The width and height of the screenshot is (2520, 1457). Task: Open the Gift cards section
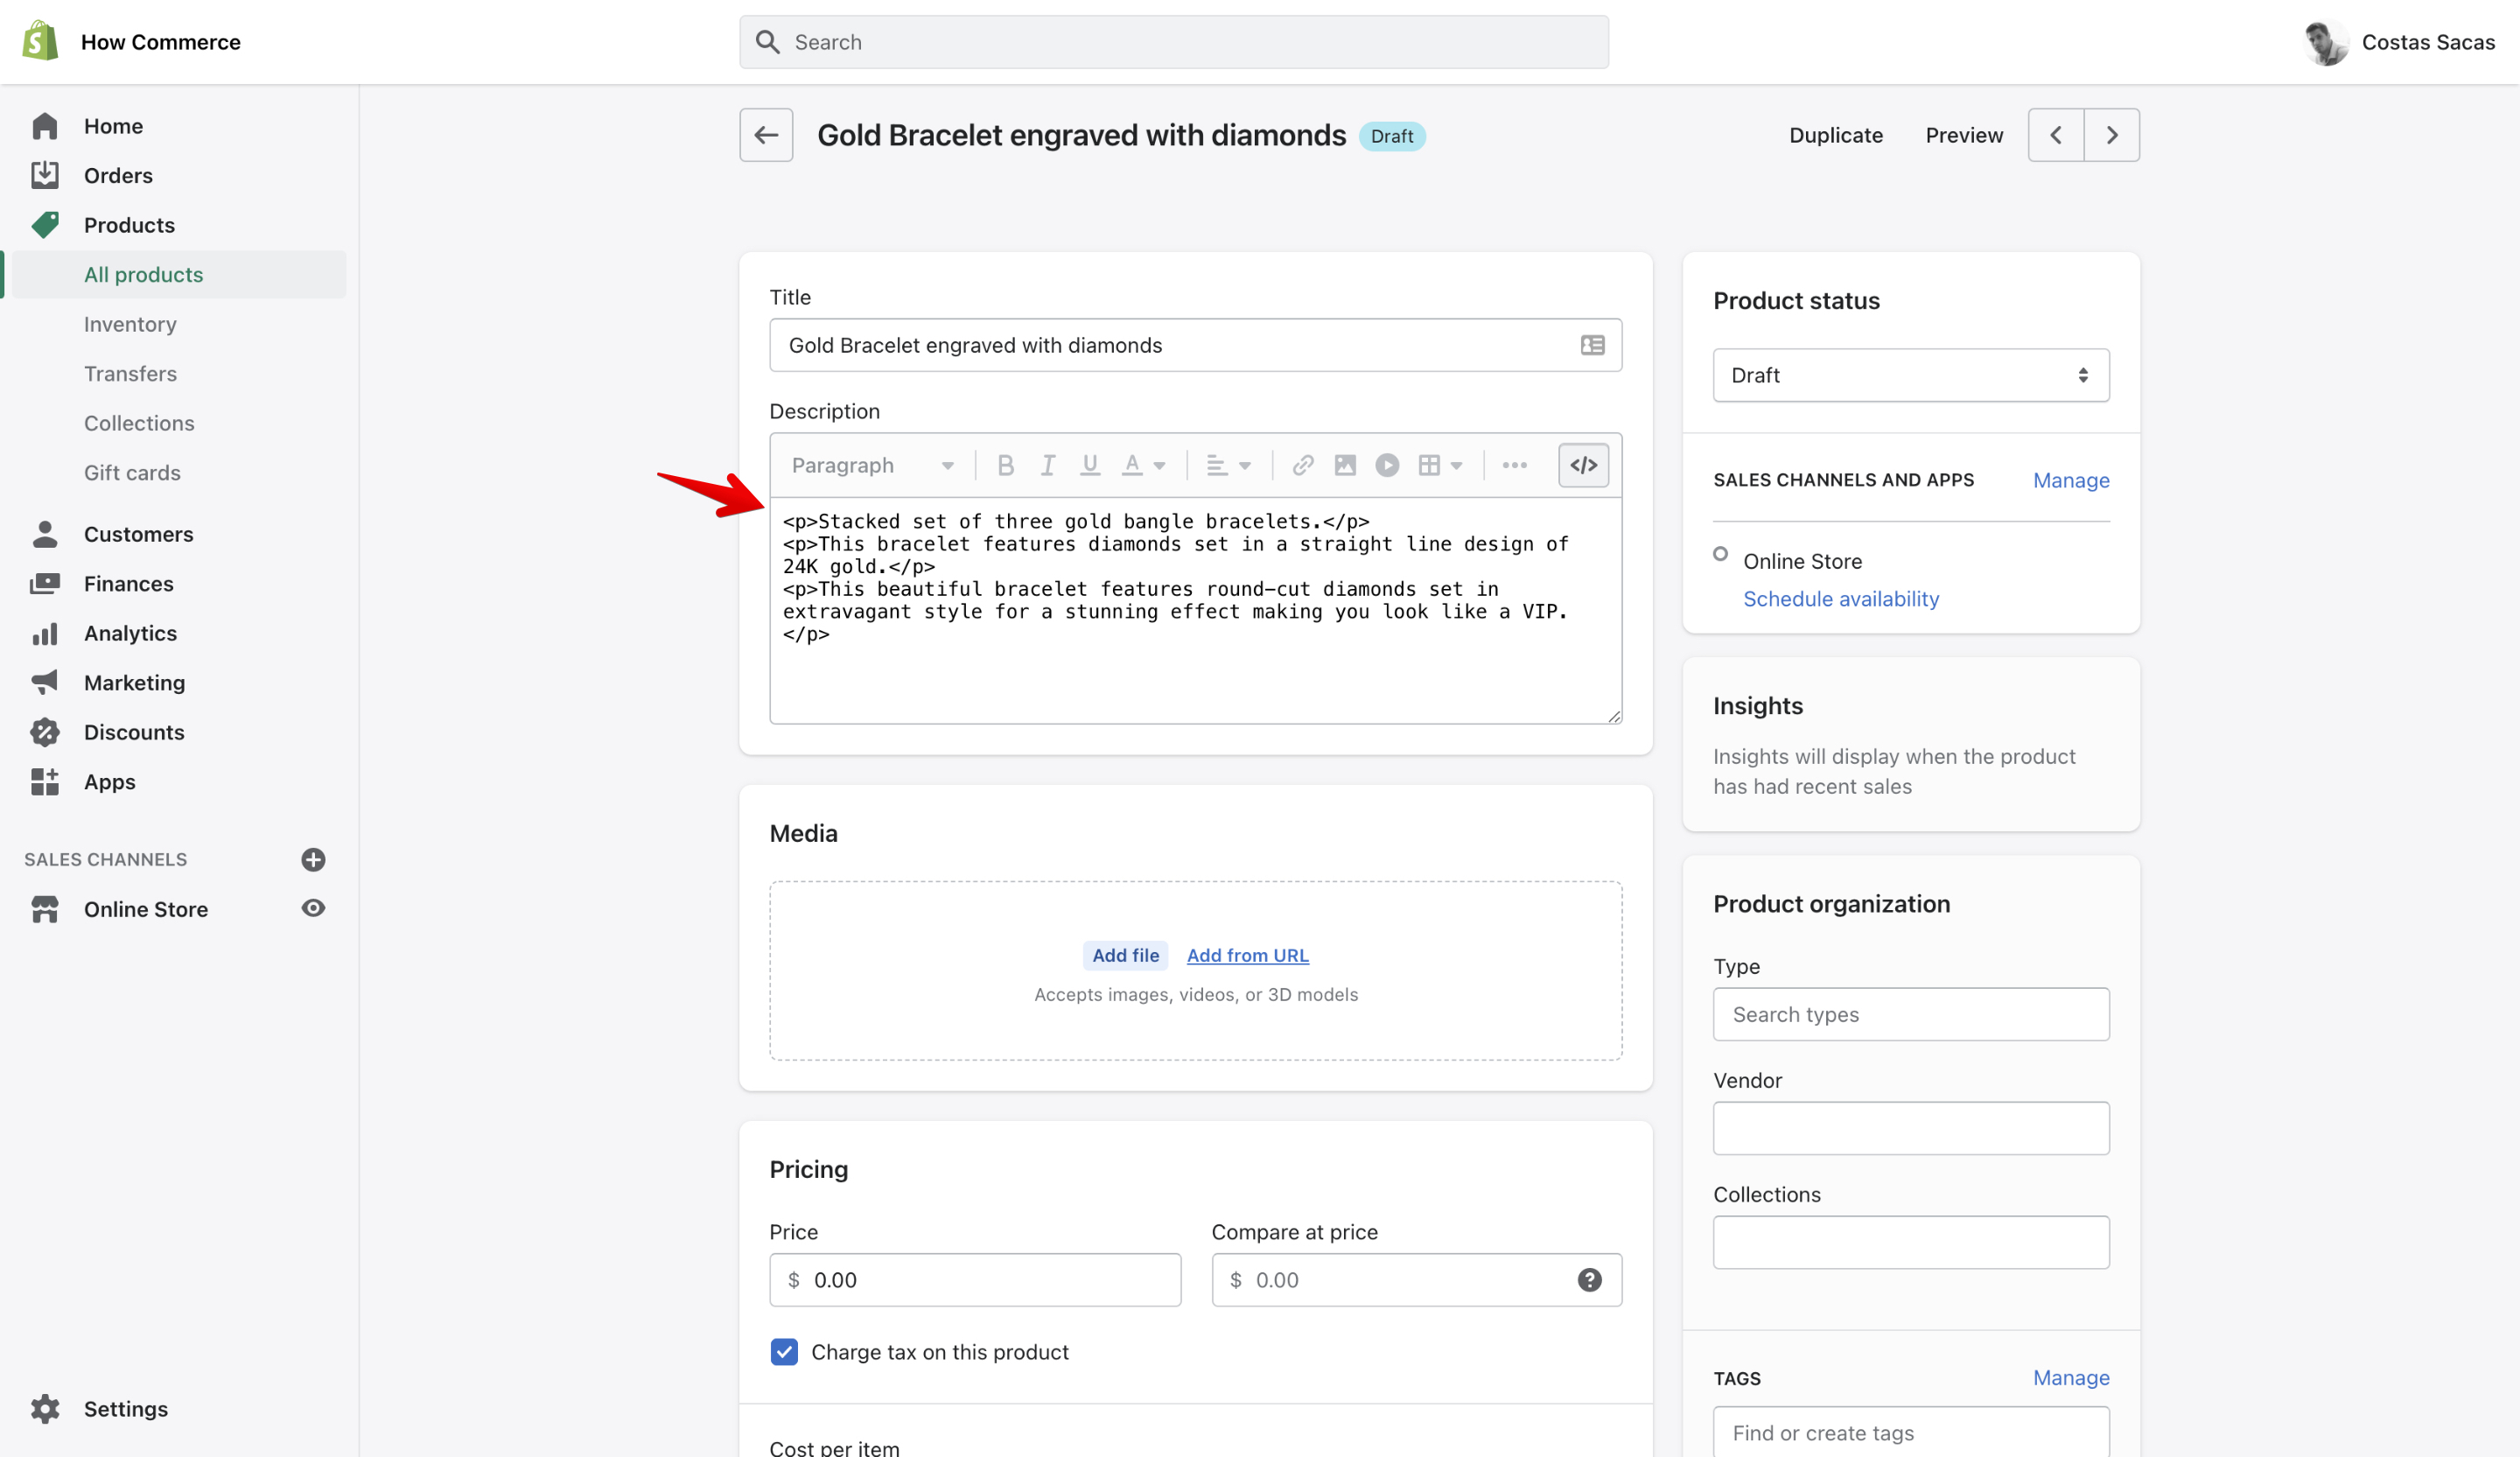(x=132, y=472)
